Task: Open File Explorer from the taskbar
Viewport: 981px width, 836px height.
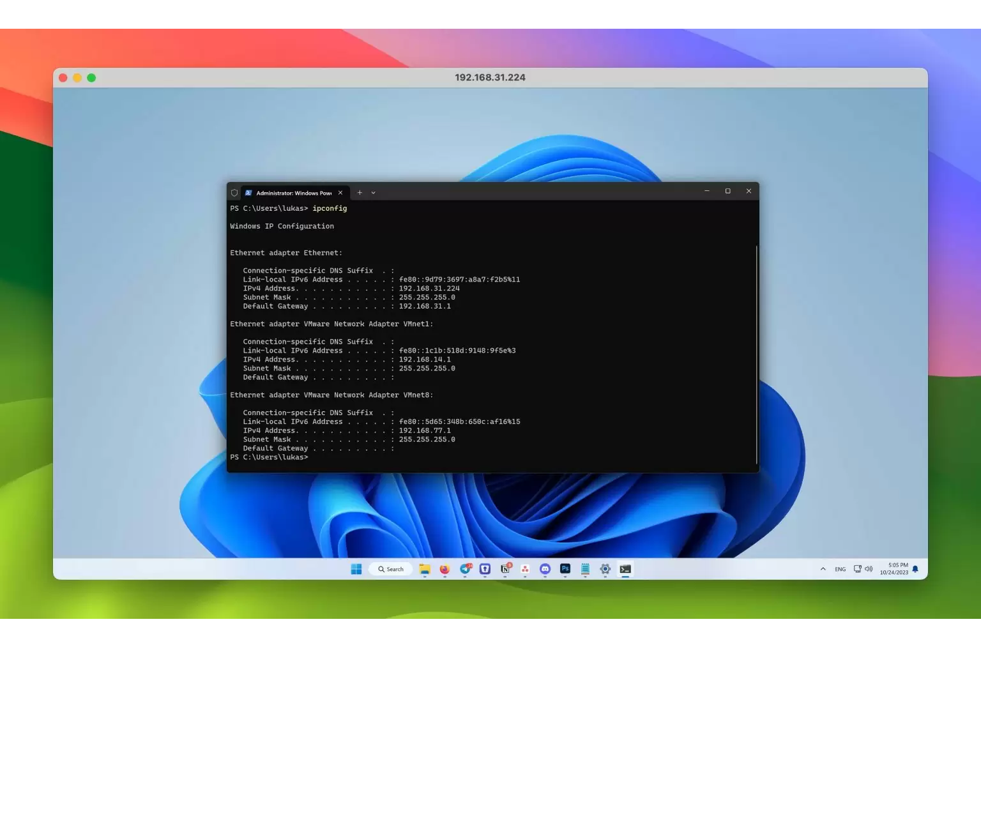Action: point(425,569)
